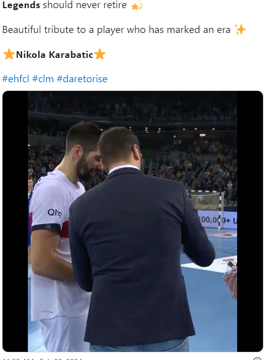Click the info icon below the video
This screenshot has height=360, width=264.
[x=257, y=358]
